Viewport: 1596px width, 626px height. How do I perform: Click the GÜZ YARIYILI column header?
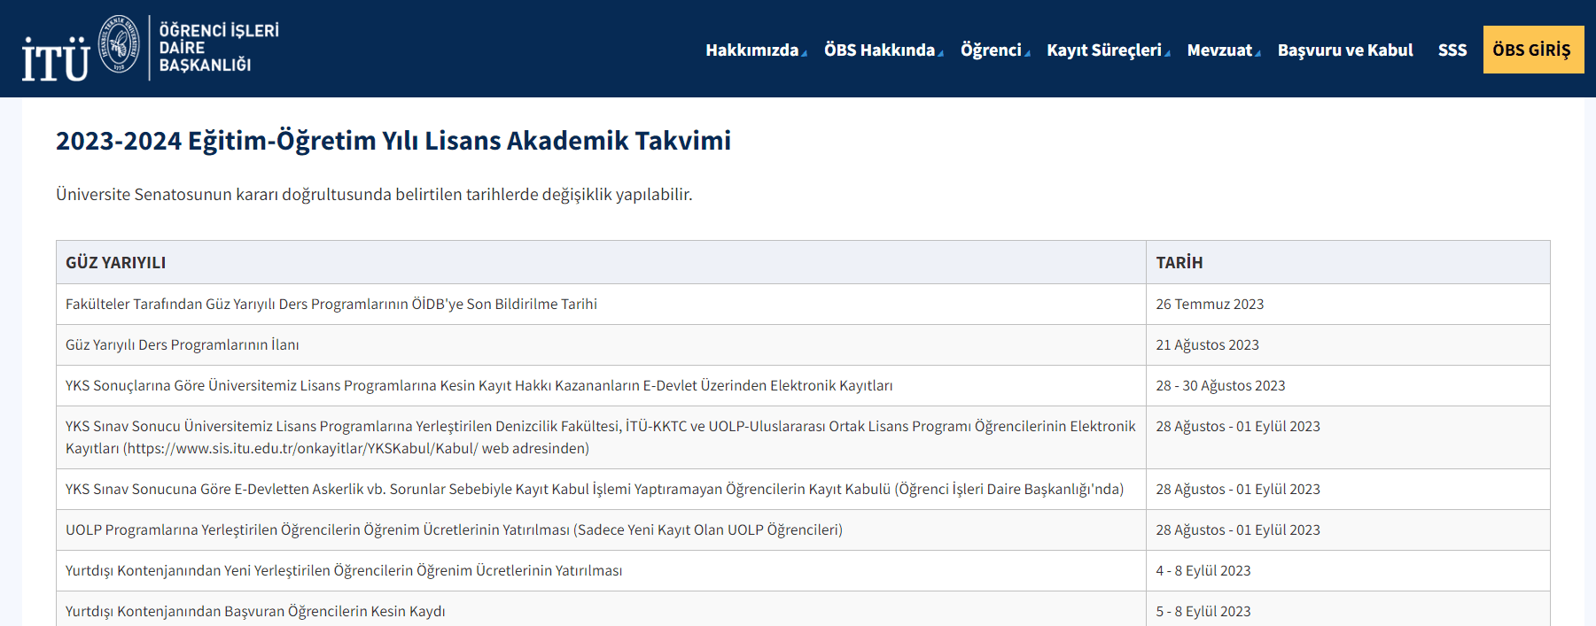[601, 262]
